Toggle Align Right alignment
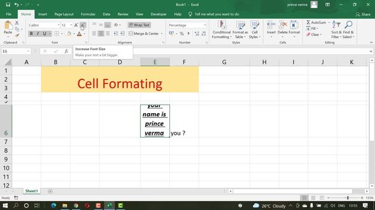The image size is (375, 210). click(x=108, y=34)
